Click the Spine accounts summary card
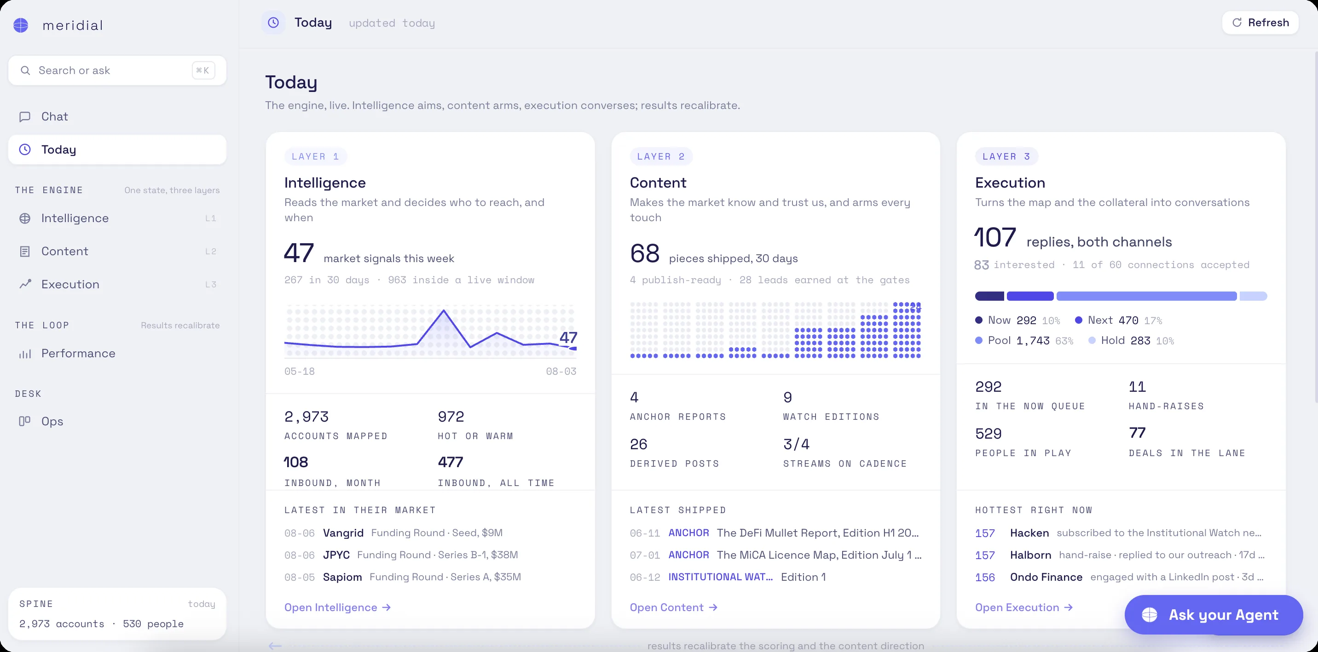Image resolution: width=1318 pixels, height=652 pixels. pos(117,614)
